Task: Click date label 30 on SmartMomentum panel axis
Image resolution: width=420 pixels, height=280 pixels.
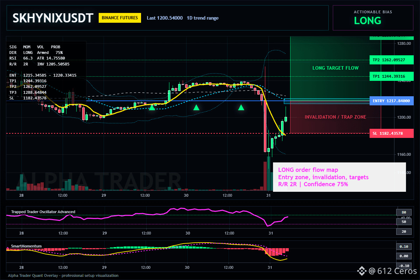Action: (187, 267)
